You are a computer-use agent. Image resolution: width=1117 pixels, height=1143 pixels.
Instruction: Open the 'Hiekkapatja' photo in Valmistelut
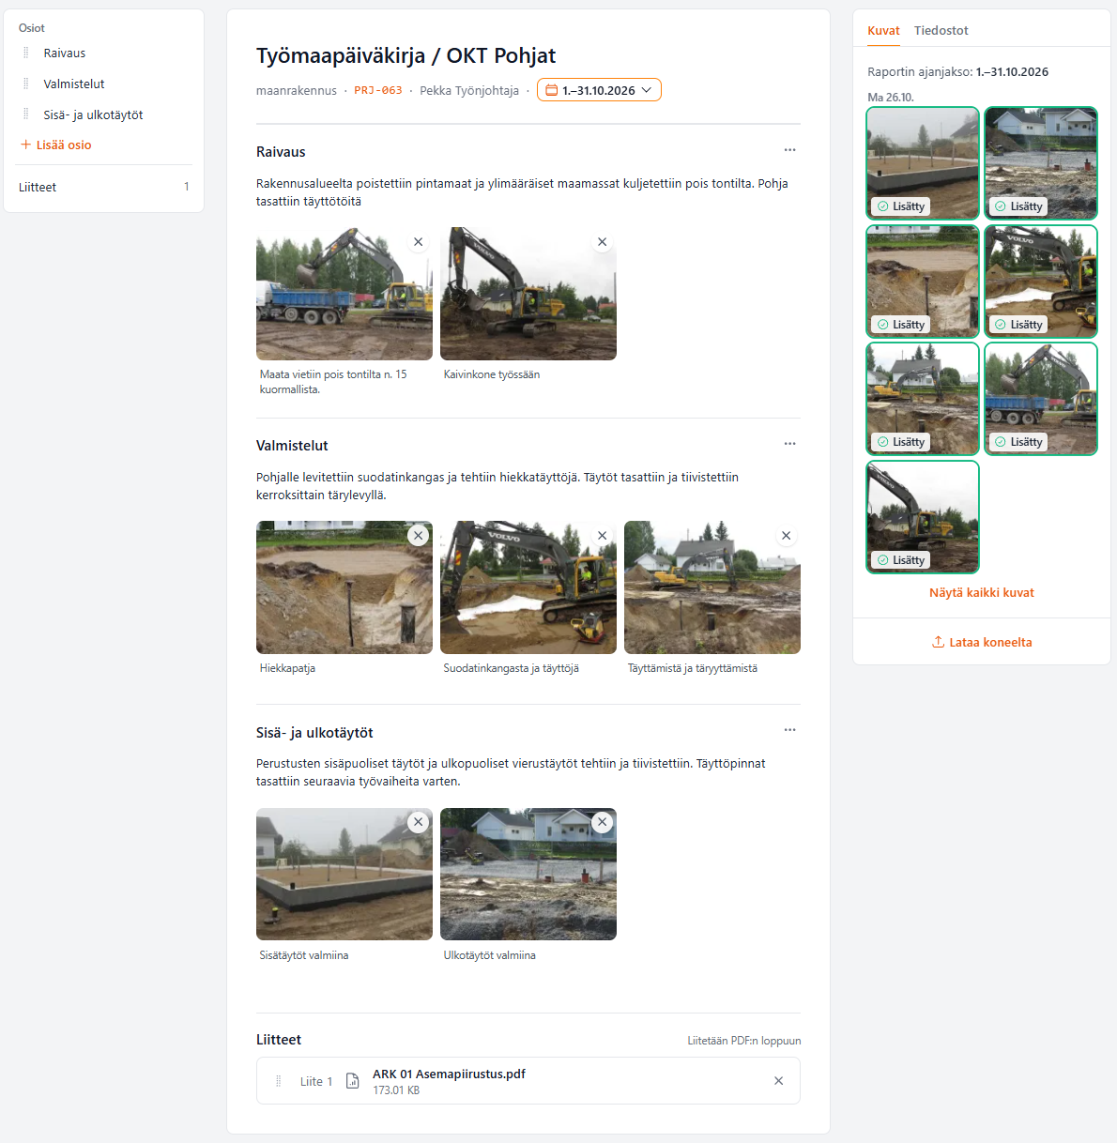coord(344,587)
